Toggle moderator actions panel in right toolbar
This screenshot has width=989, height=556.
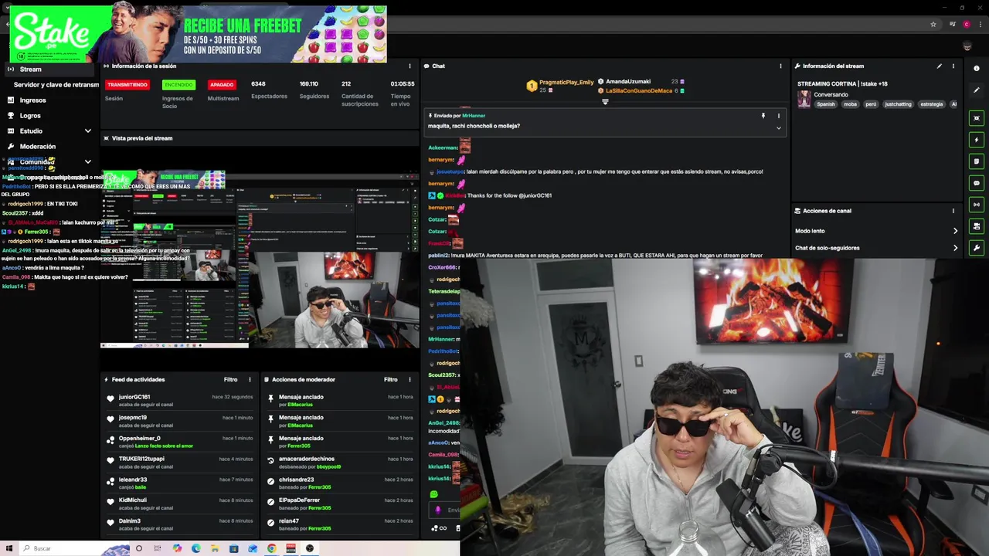click(x=977, y=161)
